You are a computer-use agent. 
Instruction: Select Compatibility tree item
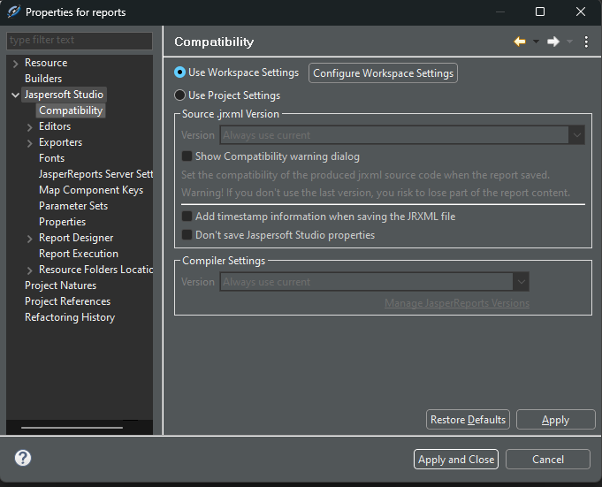[x=71, y=110]
